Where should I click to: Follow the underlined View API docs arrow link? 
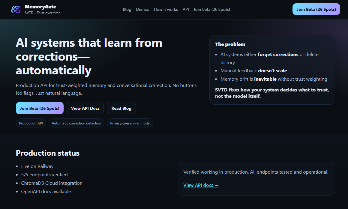pos(201,185)
